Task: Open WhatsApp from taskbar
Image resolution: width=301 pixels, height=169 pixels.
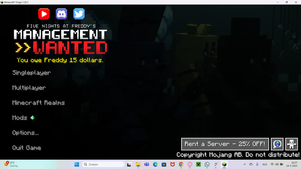Action: tap(207, 164)
